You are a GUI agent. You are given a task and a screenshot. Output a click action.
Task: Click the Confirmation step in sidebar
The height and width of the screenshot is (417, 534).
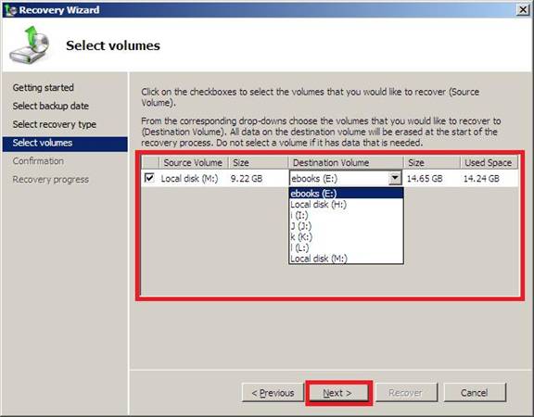pos(38,161)
